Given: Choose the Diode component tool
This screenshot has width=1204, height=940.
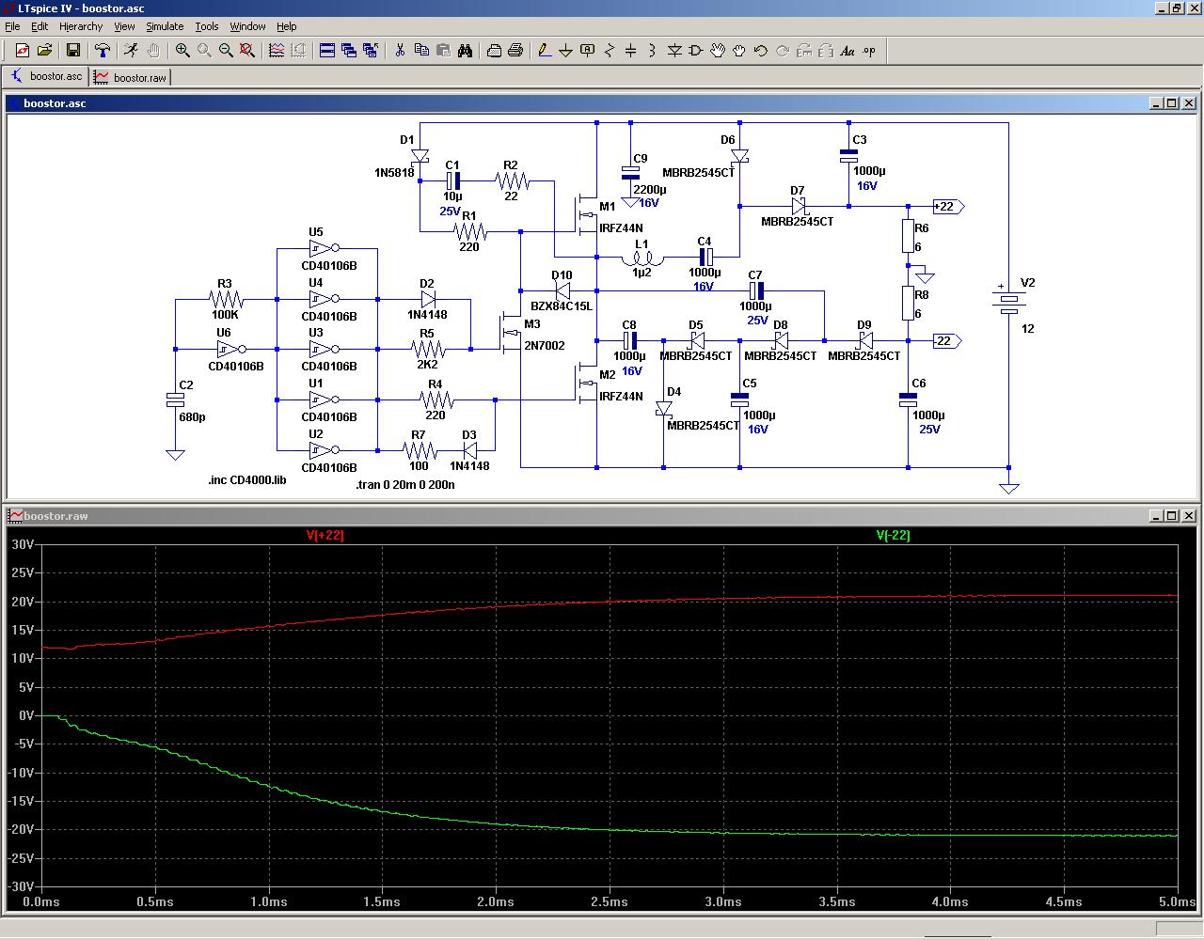Looking at the screenshot, I should [x=674, y=51].
